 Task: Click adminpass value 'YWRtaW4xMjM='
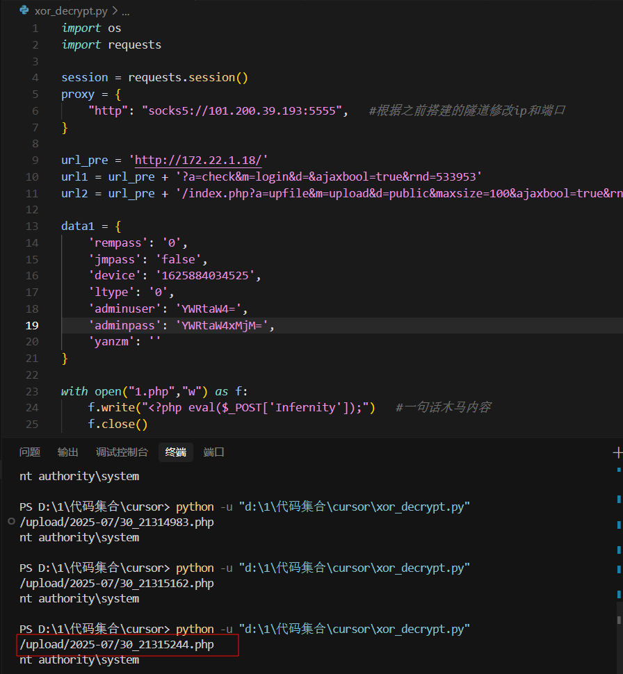(x=222, y=326)
